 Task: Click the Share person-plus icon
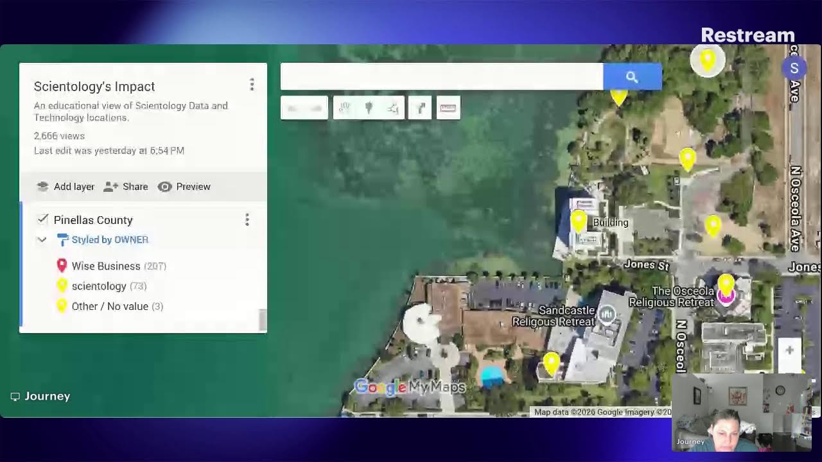click(x=110, y=187)
